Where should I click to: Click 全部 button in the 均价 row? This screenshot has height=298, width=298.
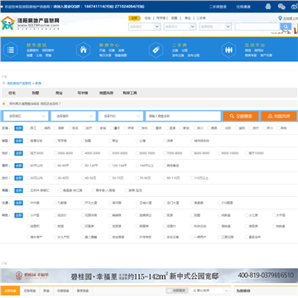pyautogui.click(x=18, y=153)
